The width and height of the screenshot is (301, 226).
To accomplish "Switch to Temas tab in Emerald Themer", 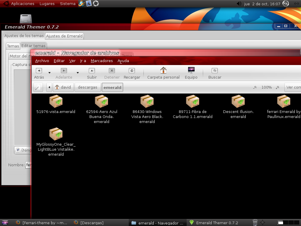I will [x=13, y=46].
